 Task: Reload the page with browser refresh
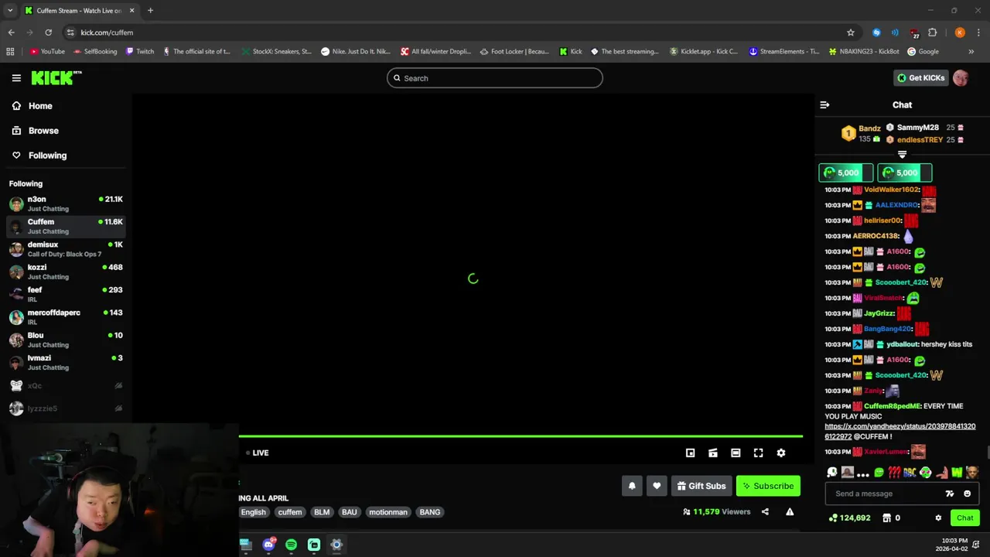coord(48,32)
